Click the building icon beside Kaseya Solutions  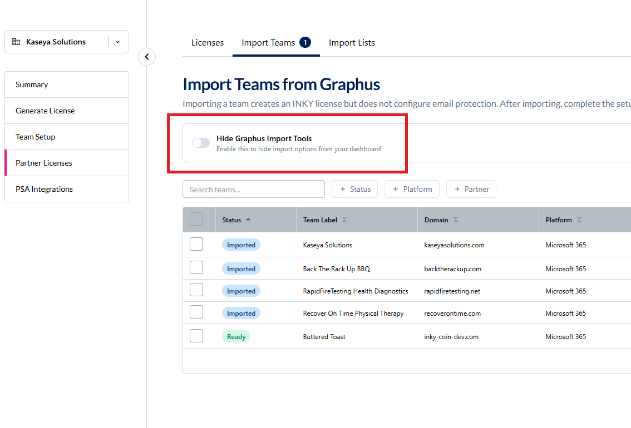(x=16, y=42)
